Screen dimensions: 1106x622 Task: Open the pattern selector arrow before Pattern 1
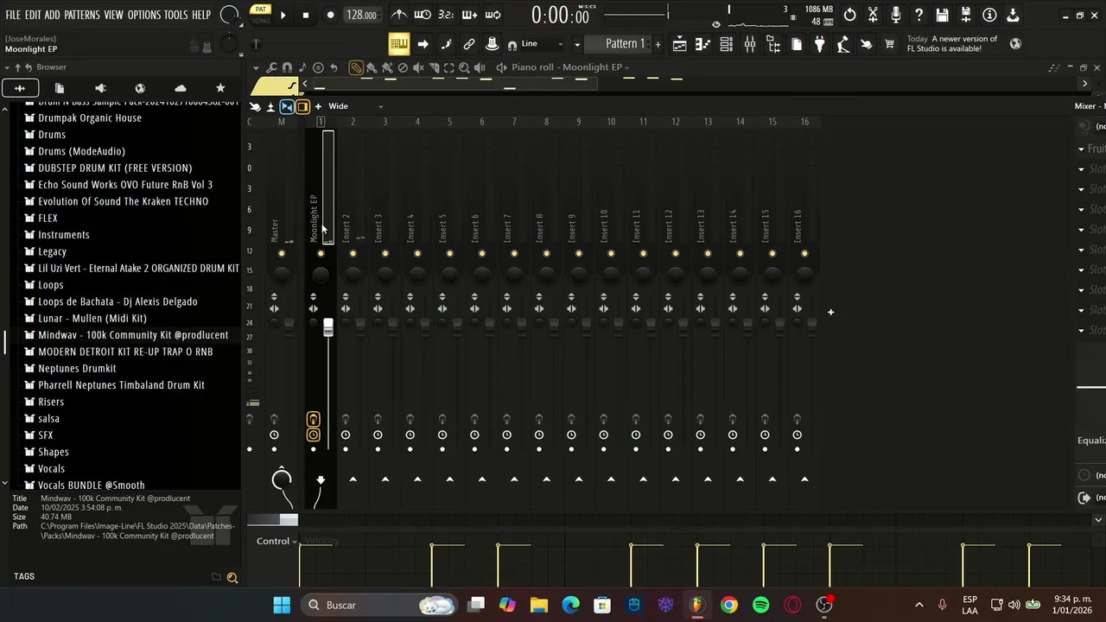click(577, 44)
